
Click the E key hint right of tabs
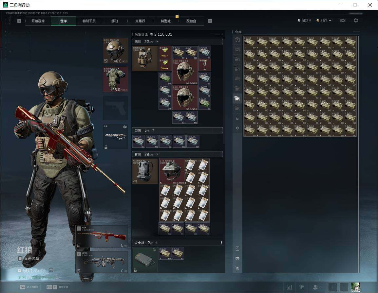pyautogui.click(x=210, y=21)
